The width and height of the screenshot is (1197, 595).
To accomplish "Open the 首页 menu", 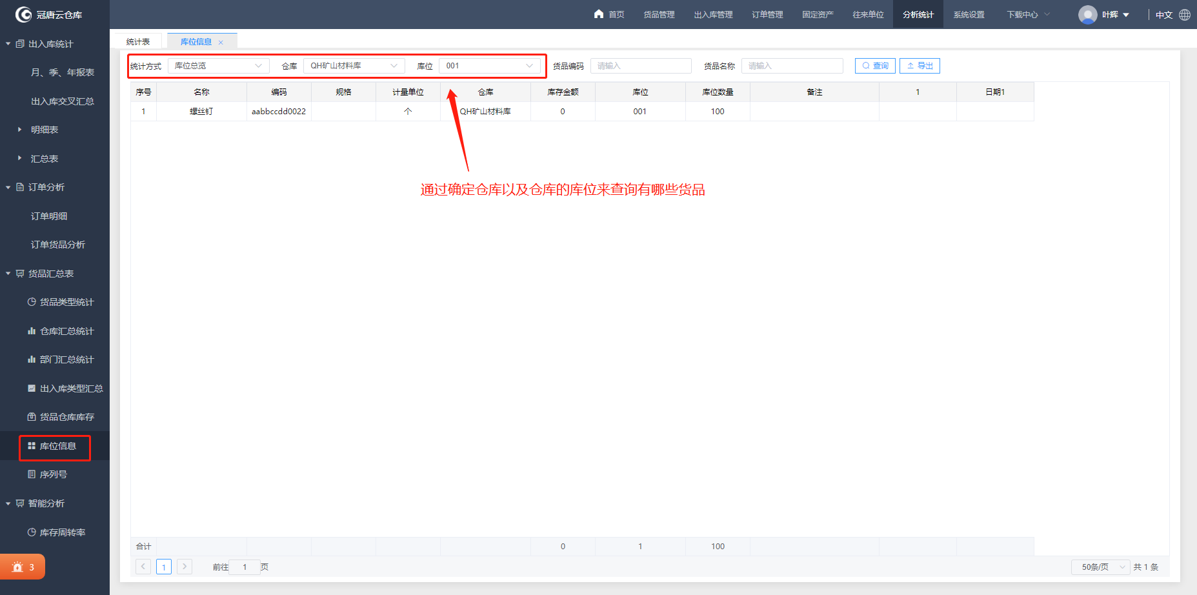I will coord(616,14).
